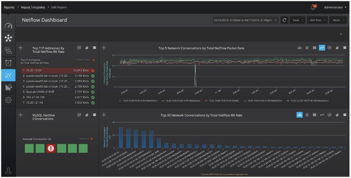Select the 10.20.12.119 row

point(56,103)
